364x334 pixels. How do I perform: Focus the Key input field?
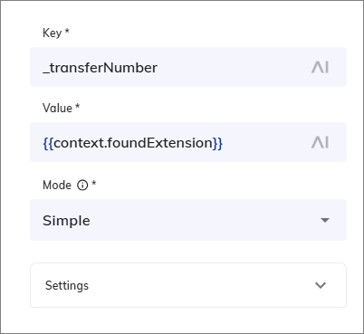point(188,67)
